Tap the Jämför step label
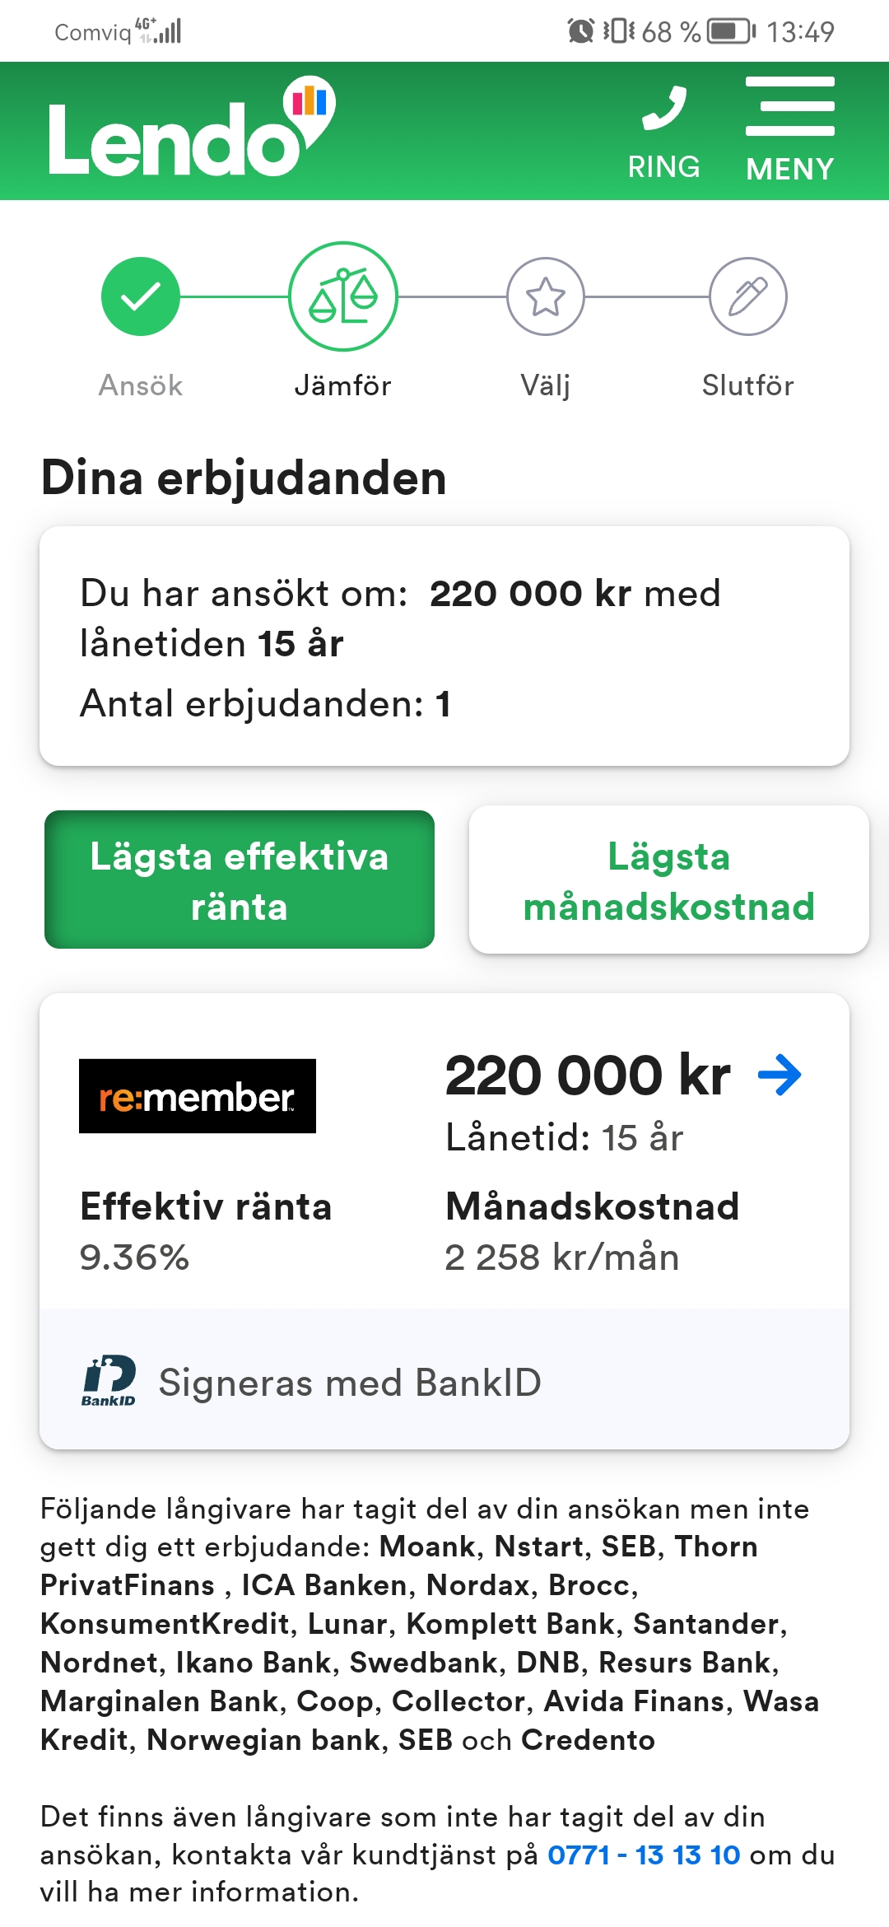889x1927 pixels. tap(343, 385)
